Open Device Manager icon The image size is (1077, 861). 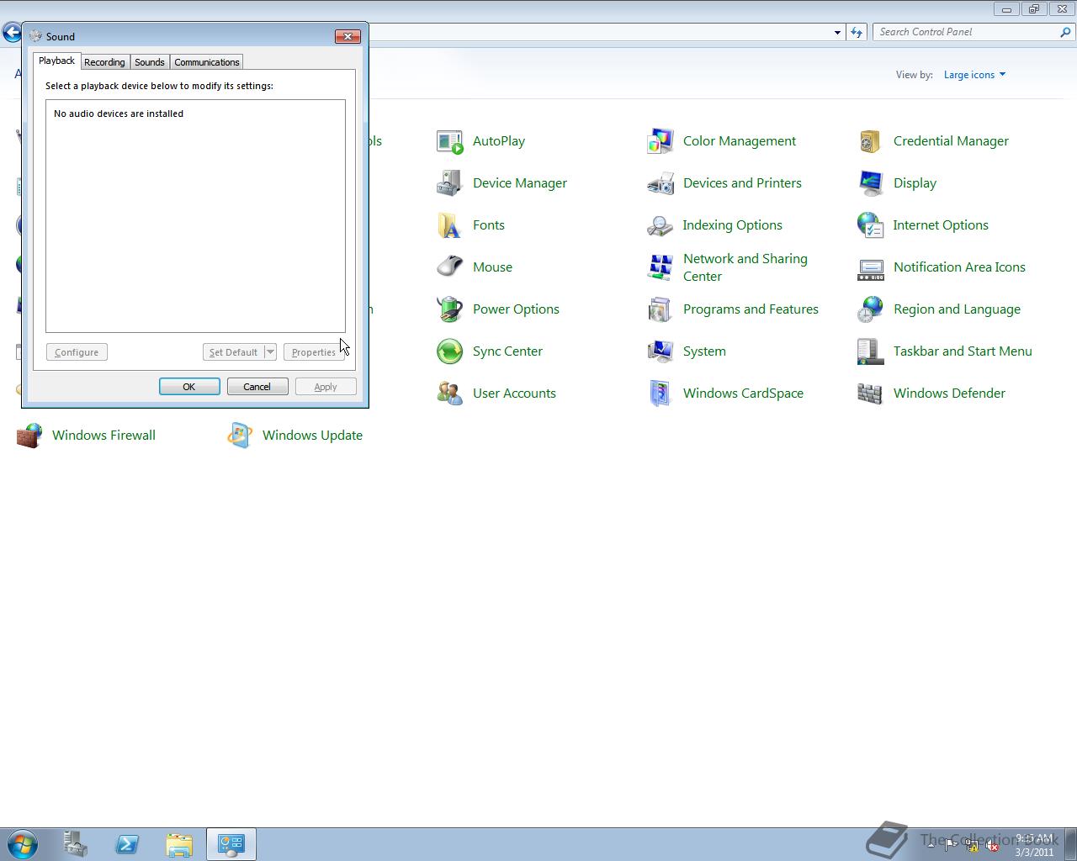coord(450,183)
